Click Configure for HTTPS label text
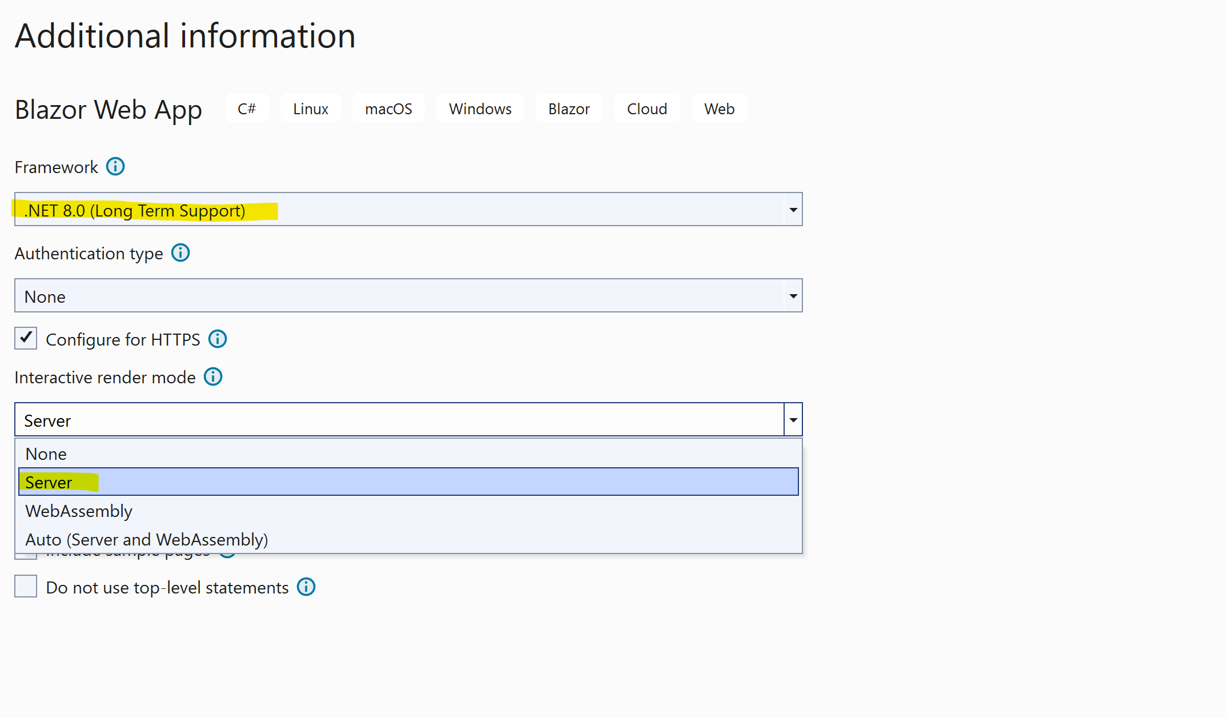This screenshot has width=1225, height=718. point(123,340)
